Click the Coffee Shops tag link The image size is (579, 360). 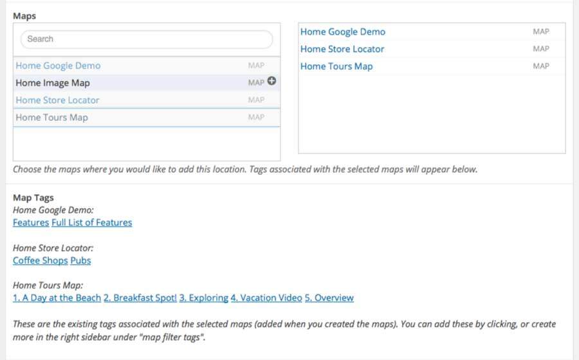(40, 260)
